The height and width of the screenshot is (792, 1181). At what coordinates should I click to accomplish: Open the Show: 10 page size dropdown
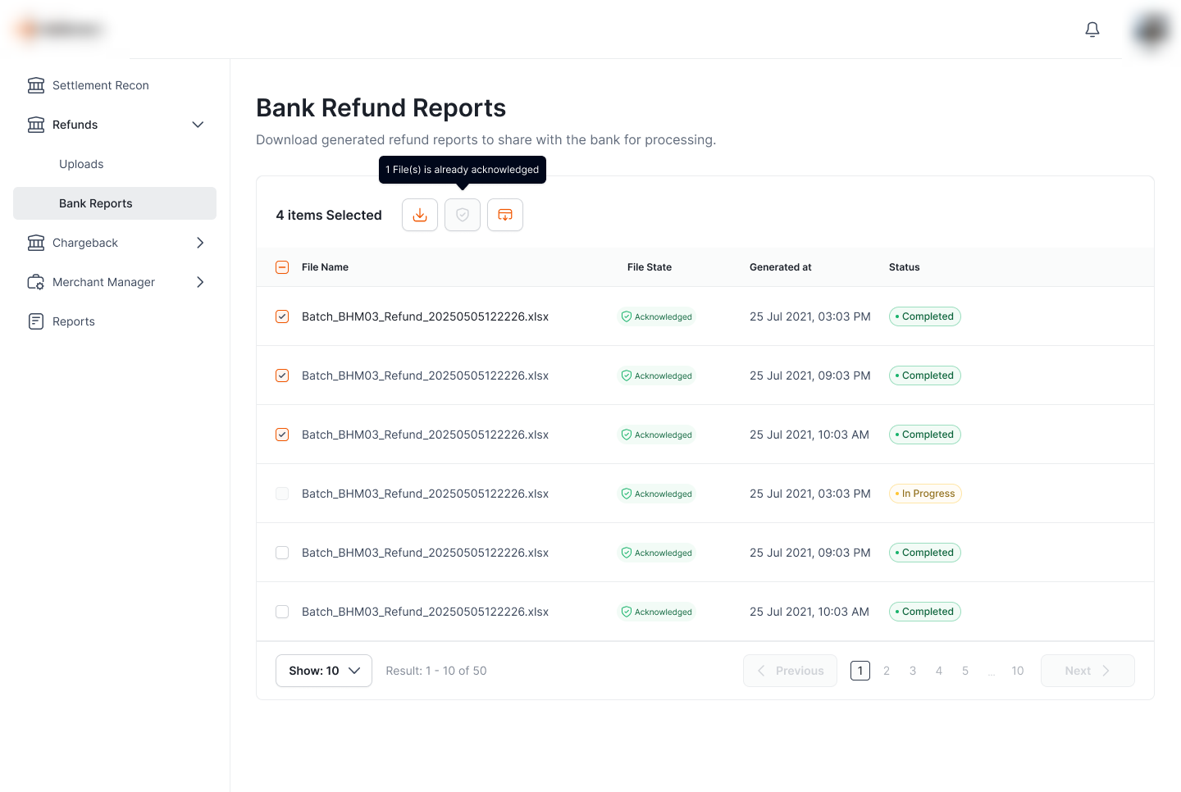324,671
